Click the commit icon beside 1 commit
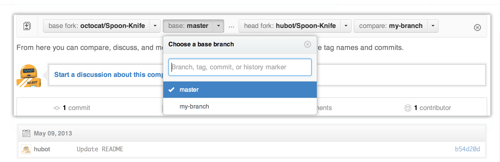The image size is (500, 162). tap(57, 108)
